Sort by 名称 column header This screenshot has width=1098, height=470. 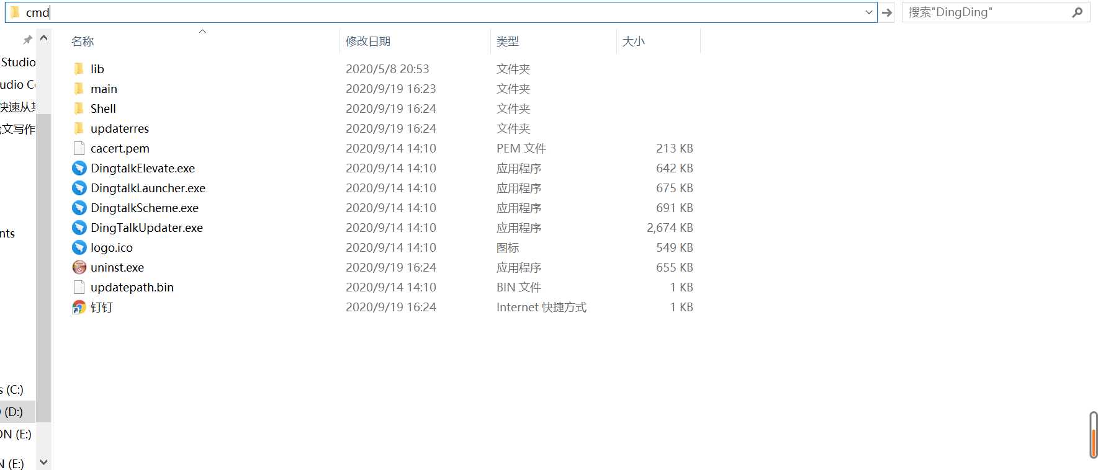click(83, 42)
